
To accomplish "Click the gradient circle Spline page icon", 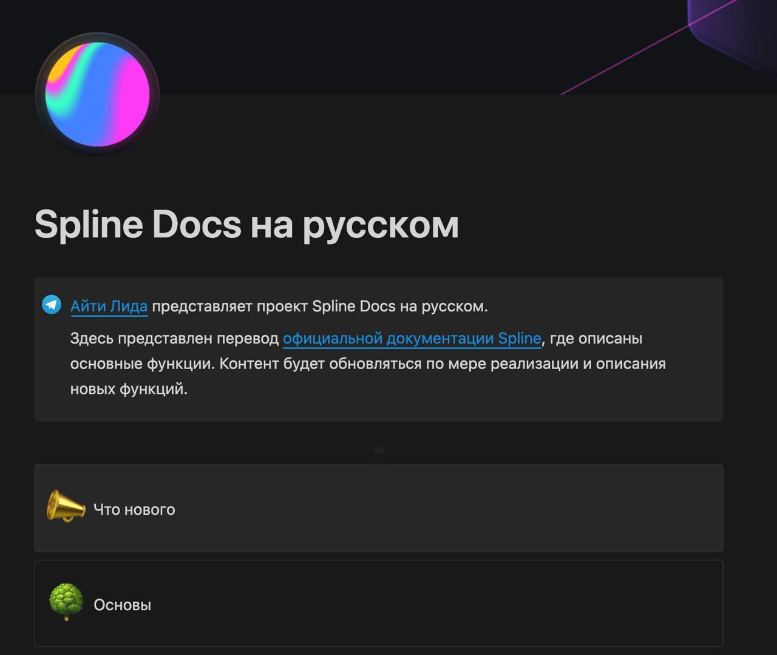I will [96, 94].
